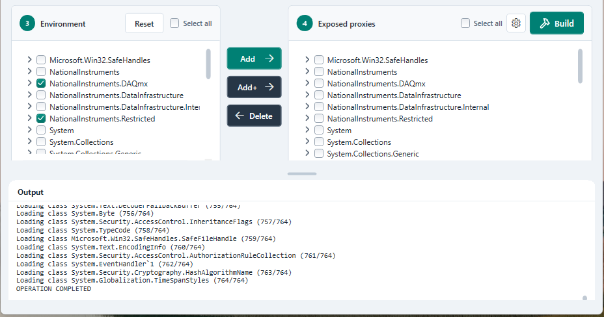This screenshot has height=317, width=604.
Task: Expand Microsoft.Win32.SafeHandles node in Exposed proxies
Action: pyautogui.click(x=307, y=60)
